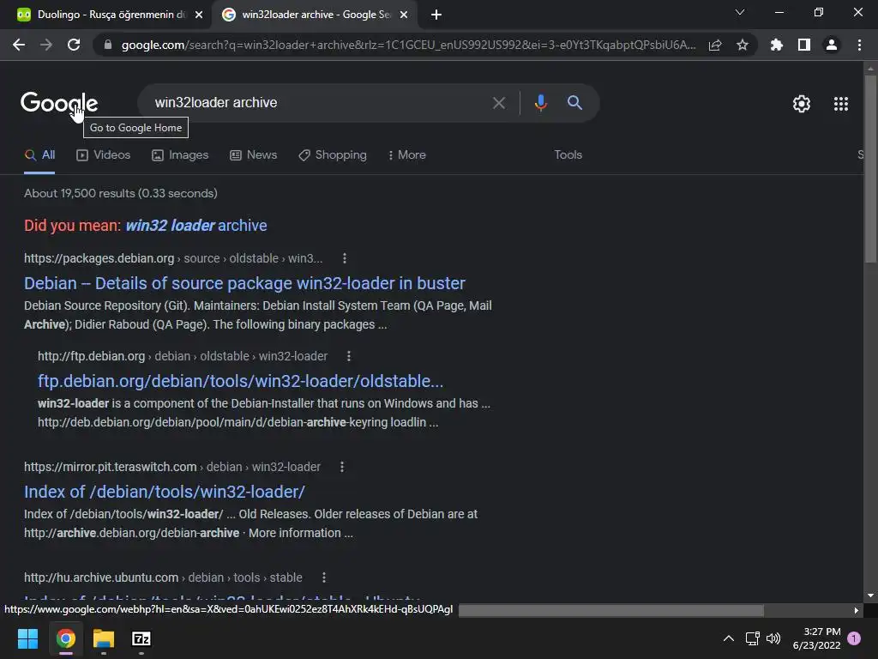This screenshot has height=659, width=878.
Task: Open the network status tray icon
Action: pos(752,638)
